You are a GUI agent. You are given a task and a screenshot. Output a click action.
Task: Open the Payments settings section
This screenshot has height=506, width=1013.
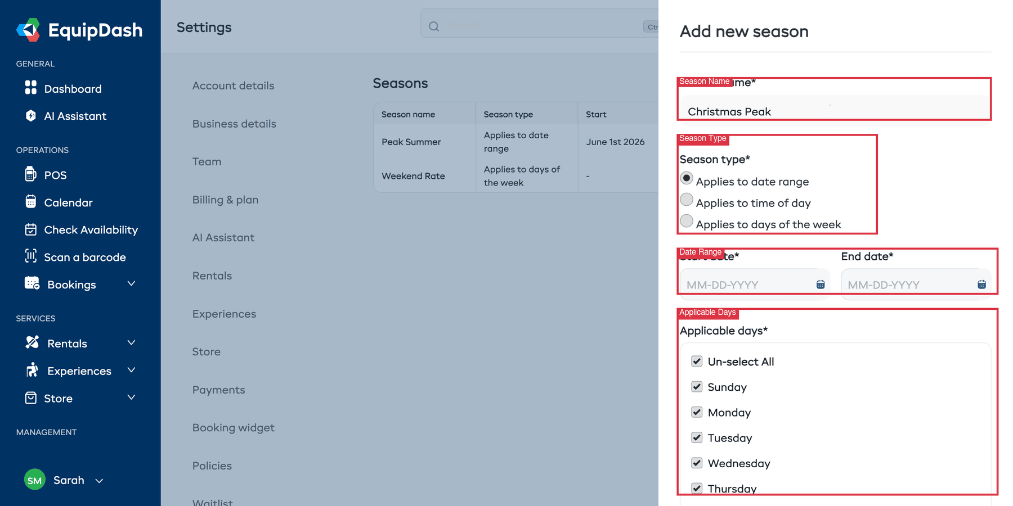(218, 390)
